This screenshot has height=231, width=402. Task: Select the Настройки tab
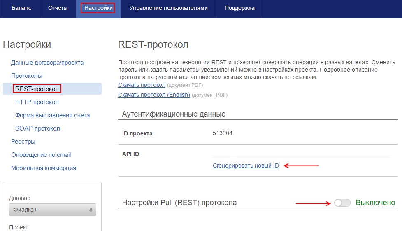98,8
